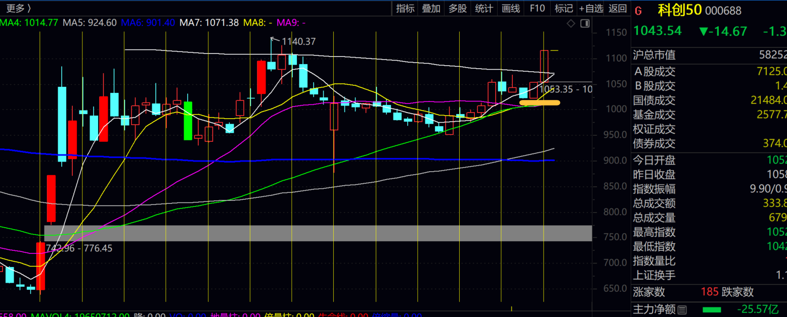This screenshot has height=317, width=787.
Task: Click the 1140.37 high price arrow marker
Action: [274, 39]
